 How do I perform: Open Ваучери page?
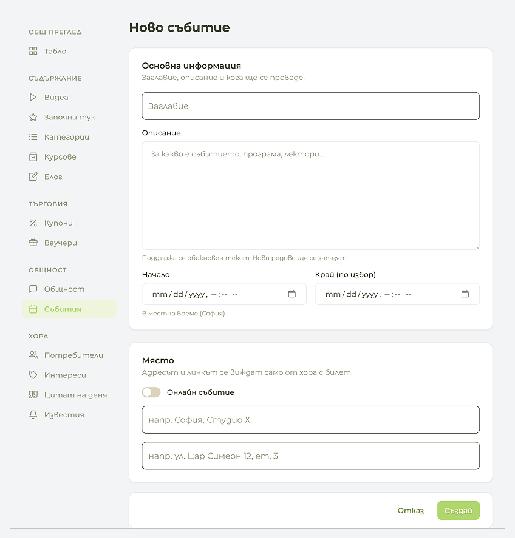click(69, 243)
